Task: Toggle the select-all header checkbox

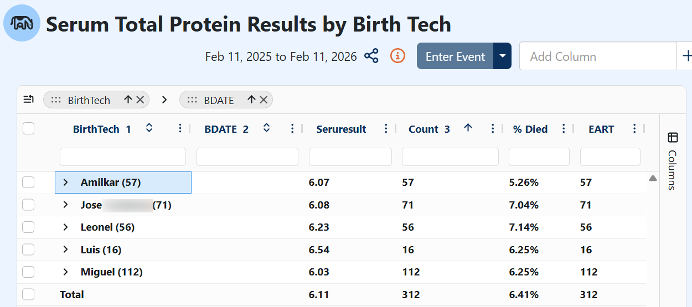Action: pyautogui.click(x=28, y=129)
